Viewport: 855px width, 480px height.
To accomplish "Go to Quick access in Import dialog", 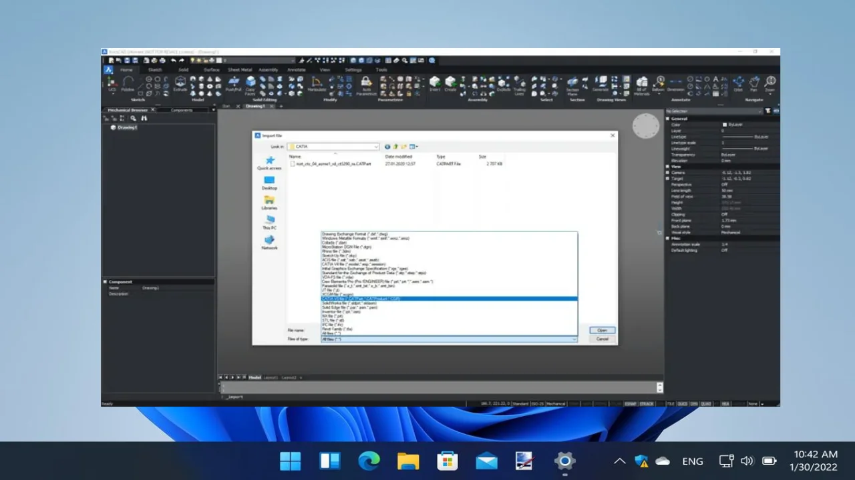I will point(270,163).
